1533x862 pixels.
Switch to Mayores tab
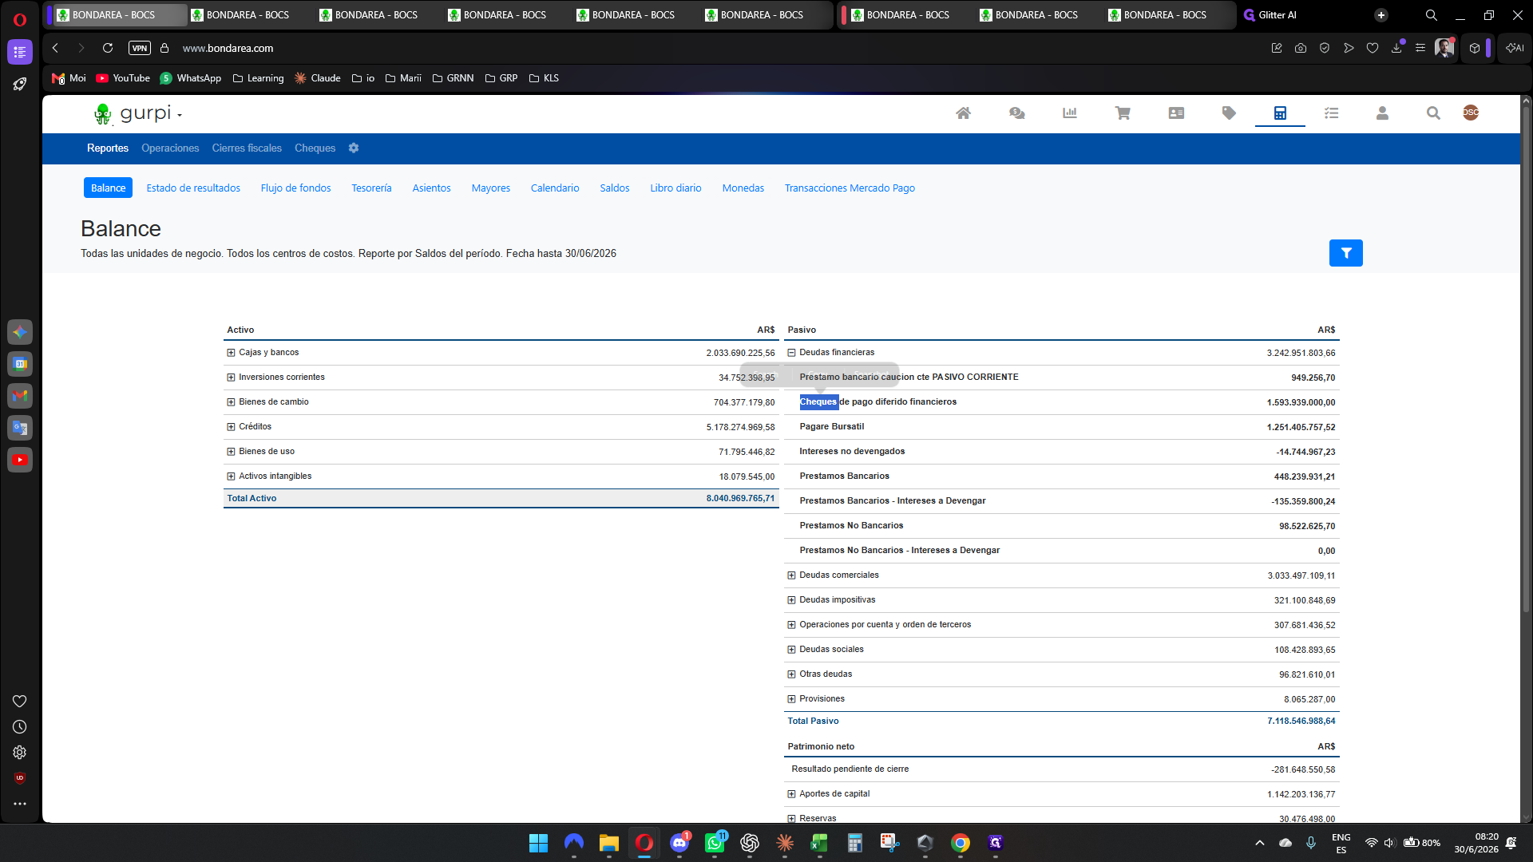click(490, 188)
